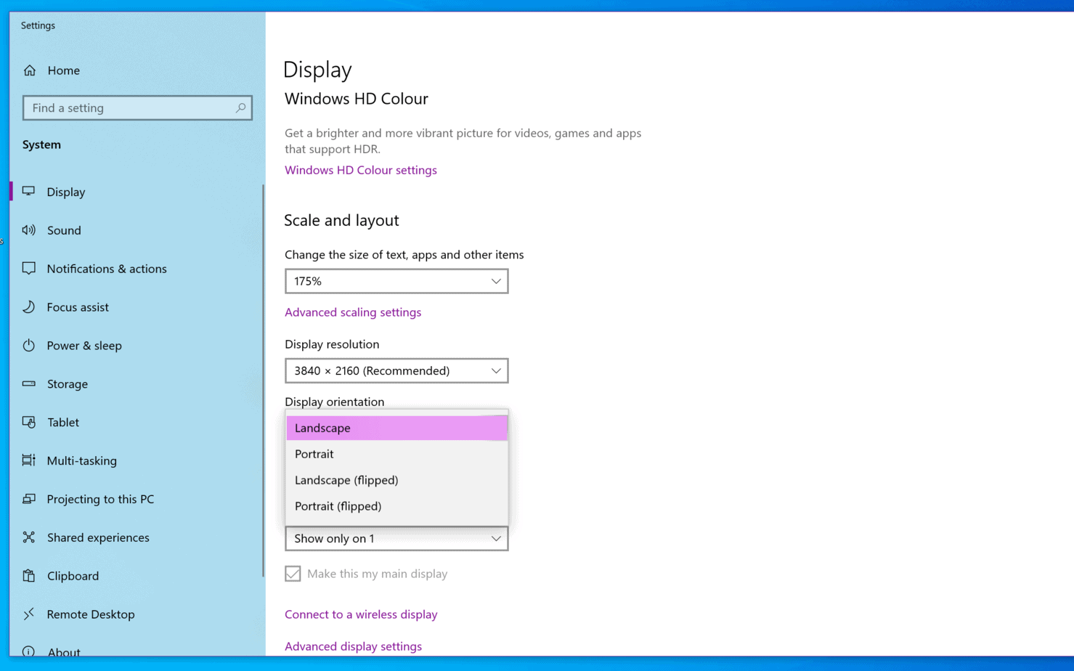Expand the Display resolution dropdown
This screenshot has height=671, width=1074.
(396, 370)
